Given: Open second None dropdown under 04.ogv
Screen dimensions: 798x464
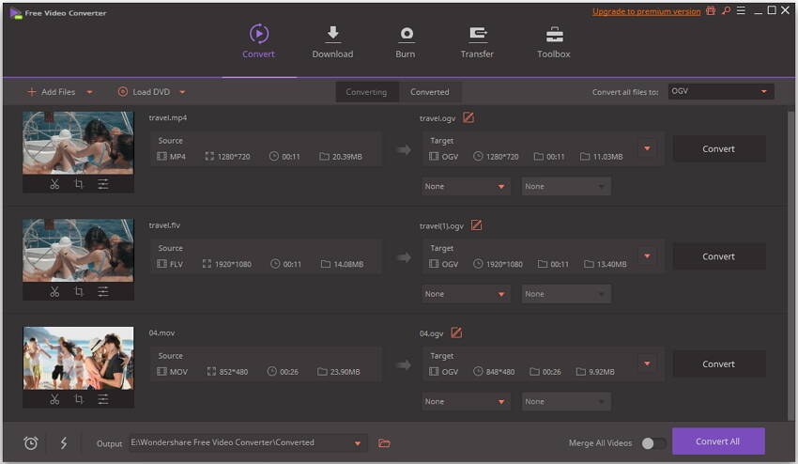Looking at the screenshot, I should [x=566, y=401].
